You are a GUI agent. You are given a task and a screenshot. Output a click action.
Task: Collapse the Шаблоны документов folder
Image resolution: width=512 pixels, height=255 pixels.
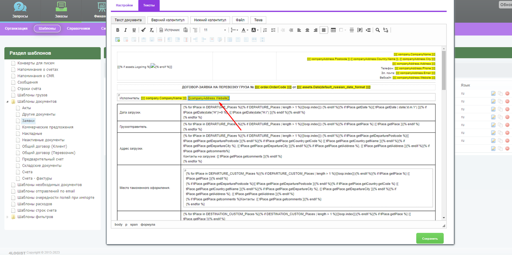[x=7, y=101]
